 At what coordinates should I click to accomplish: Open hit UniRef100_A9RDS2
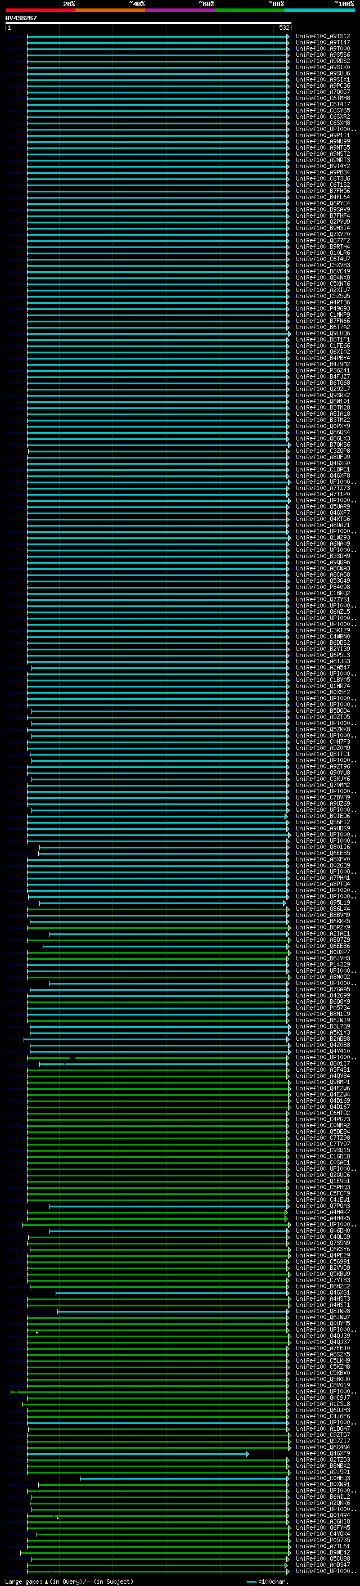[x=322, y=61]
